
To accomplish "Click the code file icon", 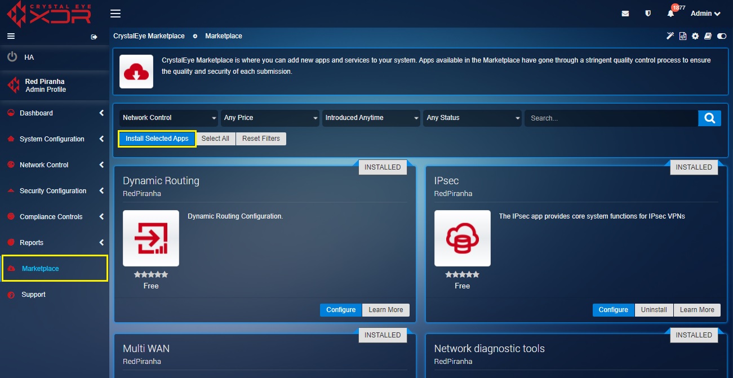I will tap(683, 36).
